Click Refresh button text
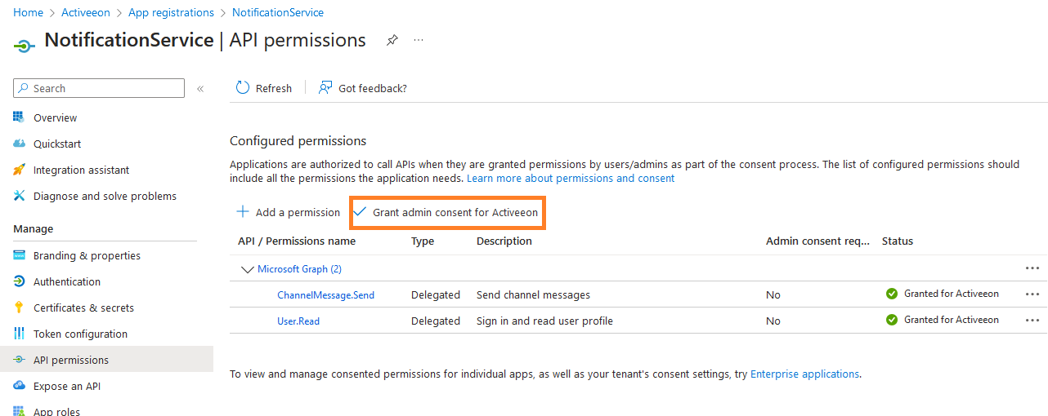Screen dimensions: 1048x416 click(x=274, y=88)
